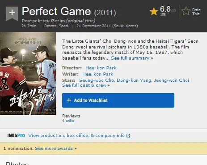Click the external link icon beside company info

click(x=128, y=136)
